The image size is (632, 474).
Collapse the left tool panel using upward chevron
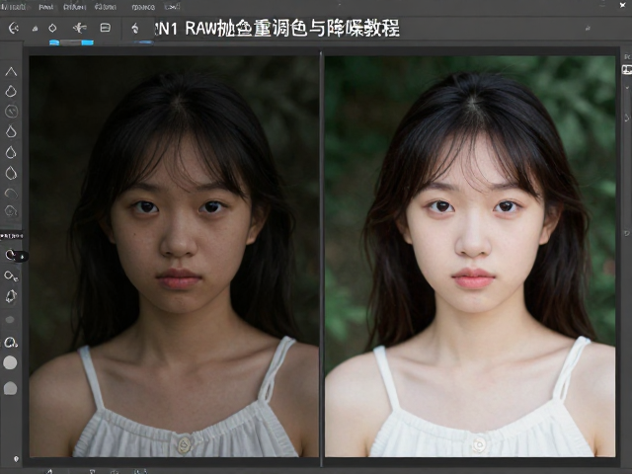click(11, 72)
